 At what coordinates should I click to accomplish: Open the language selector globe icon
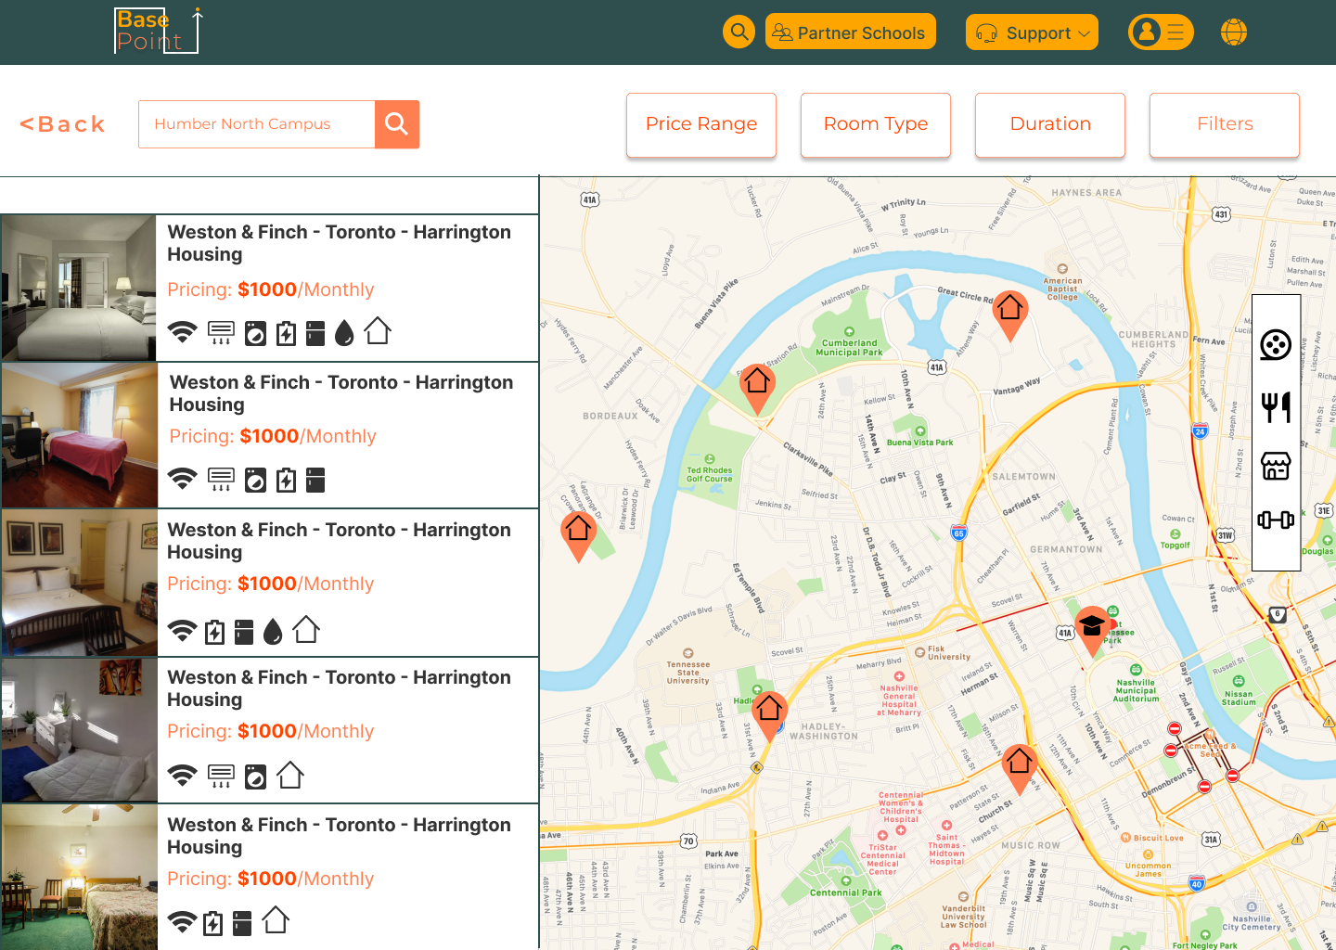click(x=1234, y=32)
